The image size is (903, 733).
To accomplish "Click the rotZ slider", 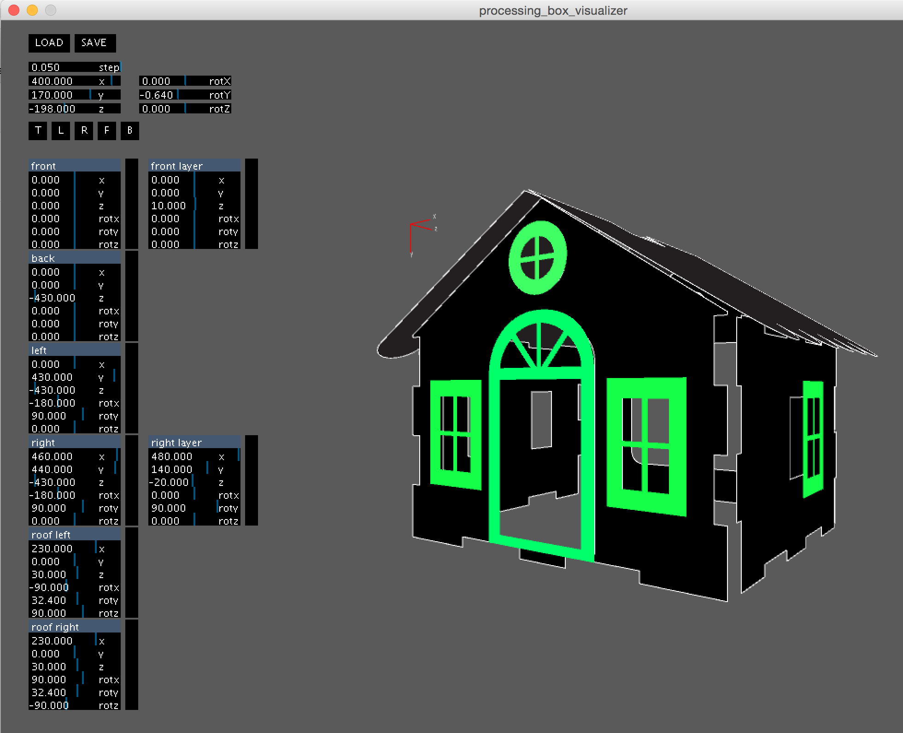I will [185, 109].
